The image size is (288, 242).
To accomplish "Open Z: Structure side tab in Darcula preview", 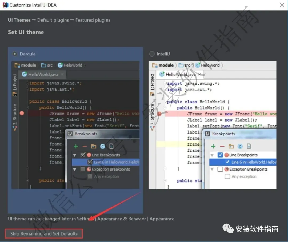I will 15,117.
